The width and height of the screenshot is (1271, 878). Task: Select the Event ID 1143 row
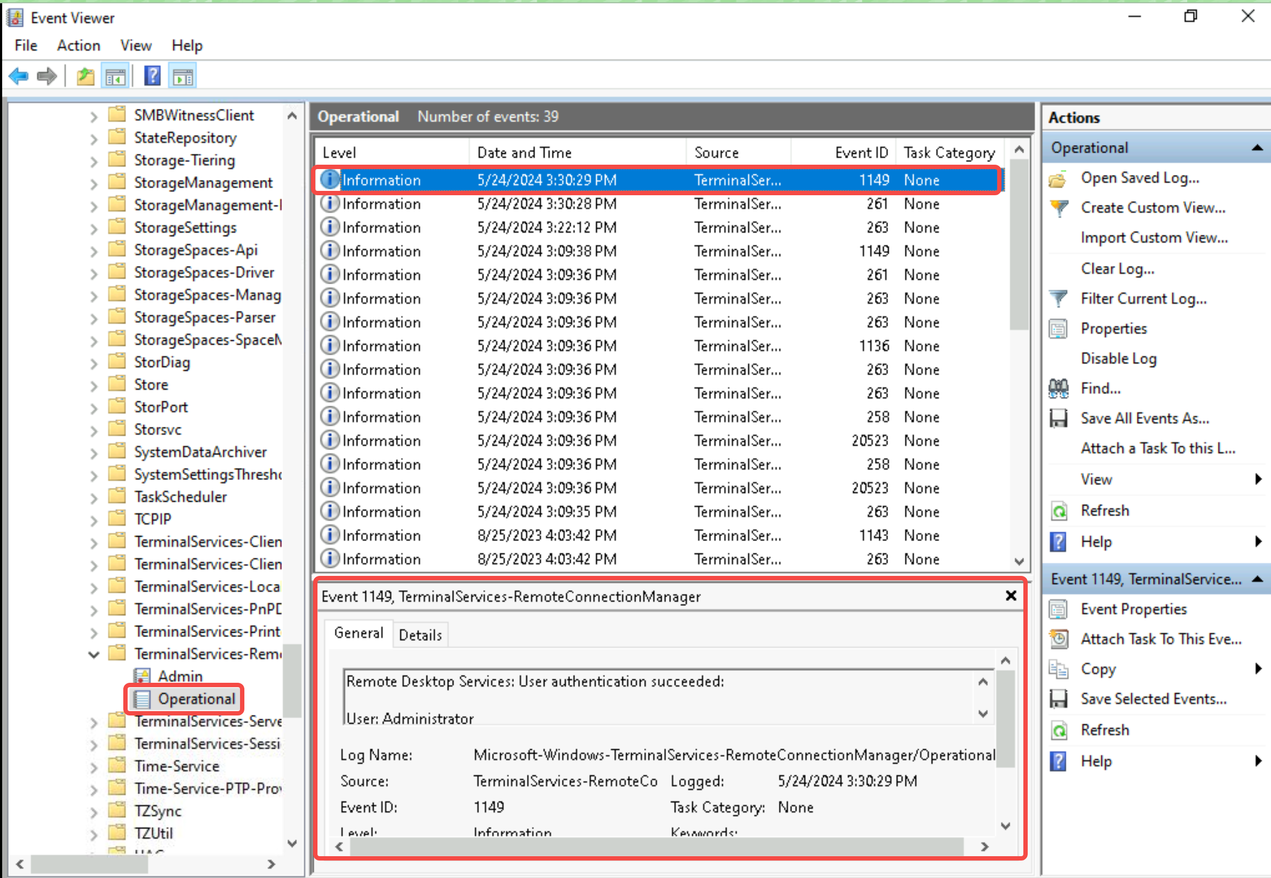[659, 536]
